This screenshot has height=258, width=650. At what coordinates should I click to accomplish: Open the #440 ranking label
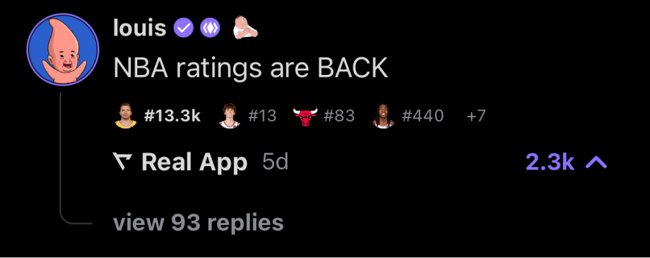pyautogui.click(x=423, y=116)
